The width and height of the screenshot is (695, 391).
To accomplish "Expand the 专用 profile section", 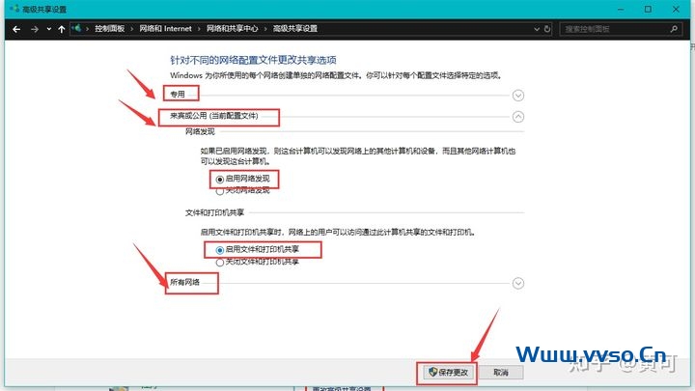I will pos(518,95).
